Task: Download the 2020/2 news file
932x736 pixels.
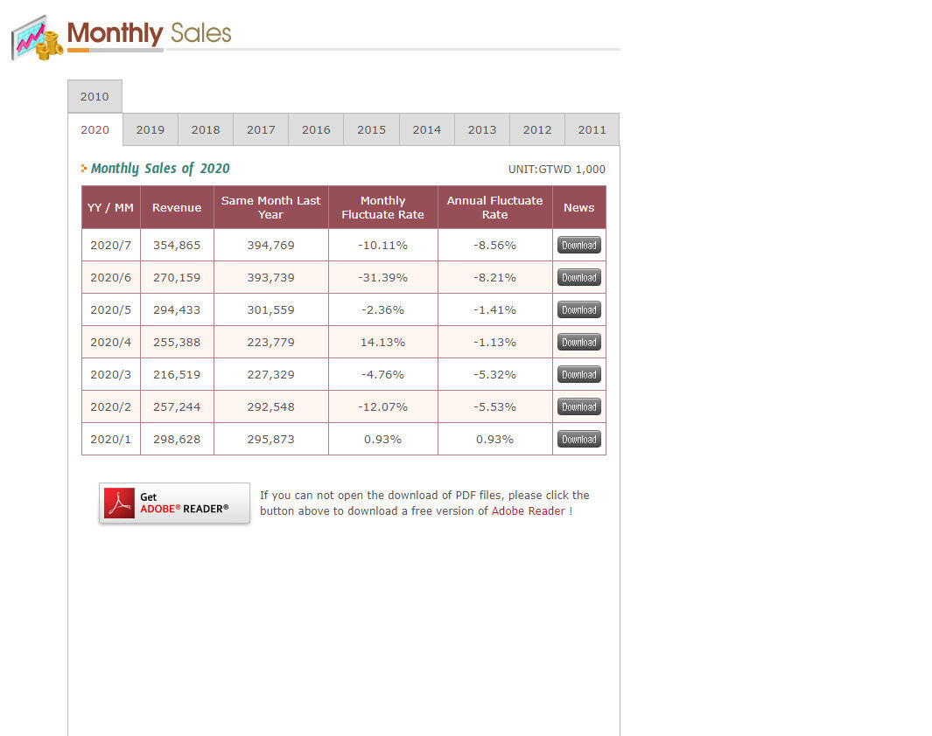Action: [x=579, y=406]
